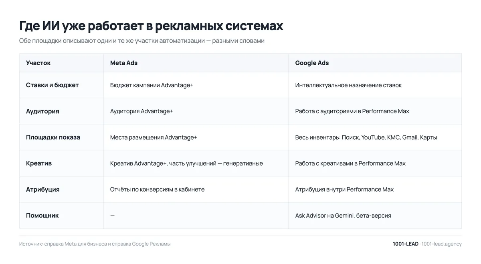The width and height of the screenshot is (481, 264).
Task: Click the cell listing Поиск, YouTube, КМС, Gmail, Карты
Action: point(366,137)
